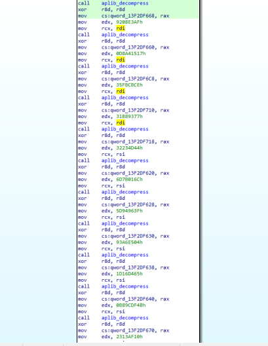
Task: Click the constant 32234D44h
Action: [130, 148]
